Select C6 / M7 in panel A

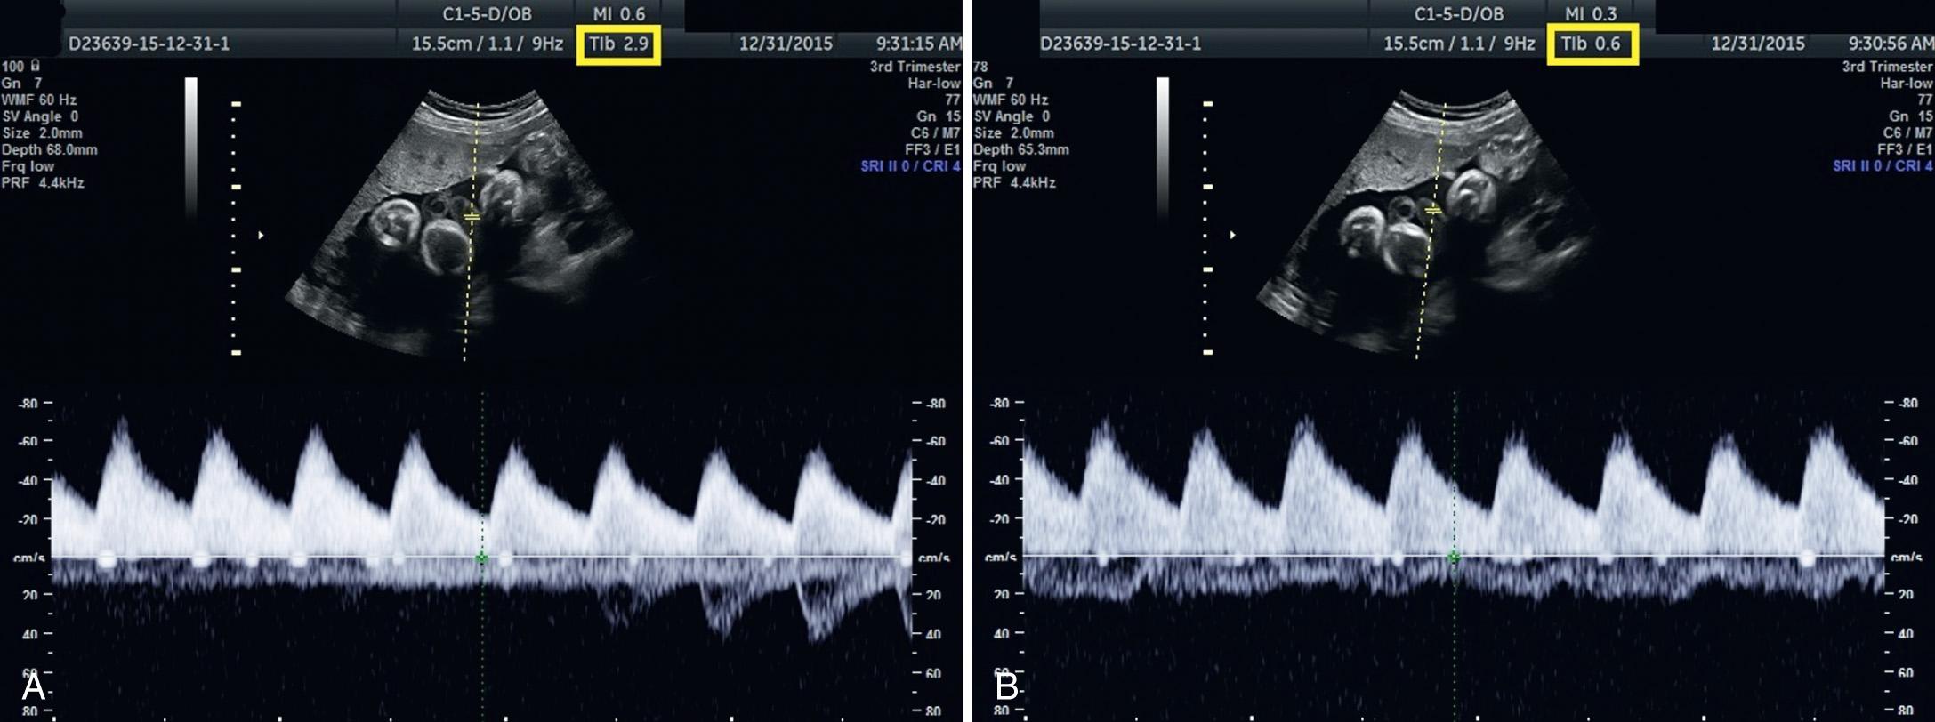[935, 133]
